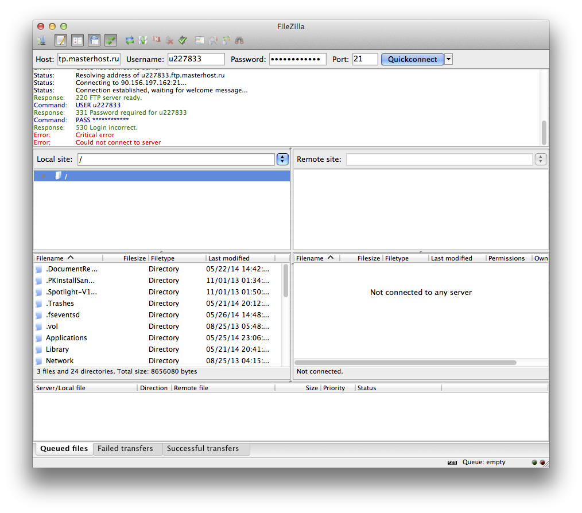Screen dimensions: 582x513
Task: Toggle the transfer queue display
Action: [x=111, y=40]
